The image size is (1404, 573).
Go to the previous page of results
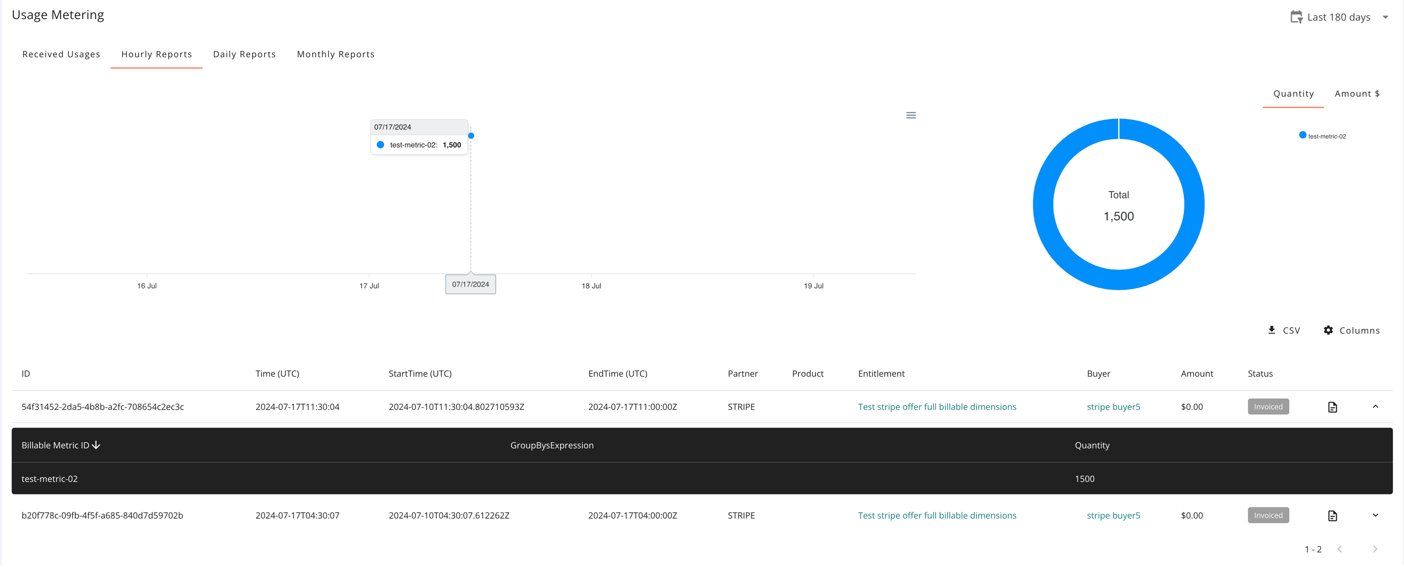(1340, 549)
